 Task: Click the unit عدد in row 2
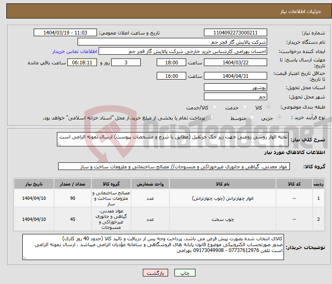pyautogui.click(x=150, y=219)
